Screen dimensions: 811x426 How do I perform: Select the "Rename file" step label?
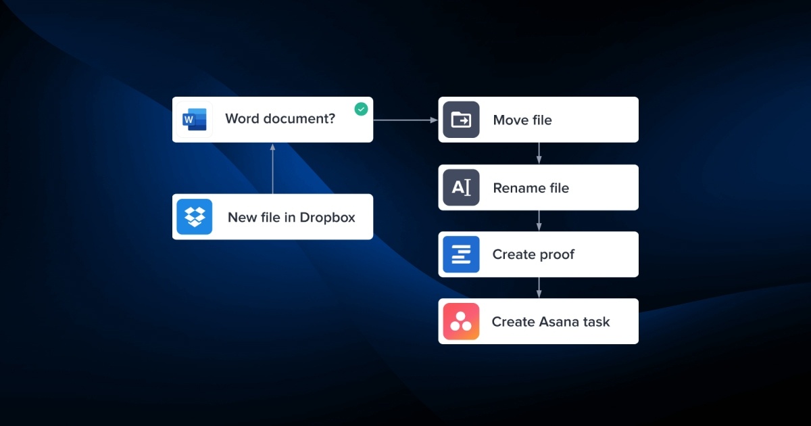pos(531,188)
